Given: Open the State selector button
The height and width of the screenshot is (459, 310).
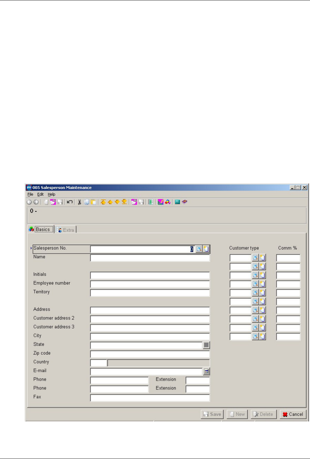Looking at the screenshot, I should [206, 345].
